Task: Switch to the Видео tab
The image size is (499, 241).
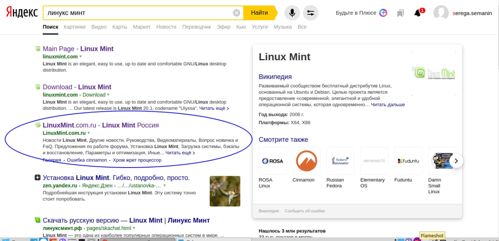Action: coord(99,27)
